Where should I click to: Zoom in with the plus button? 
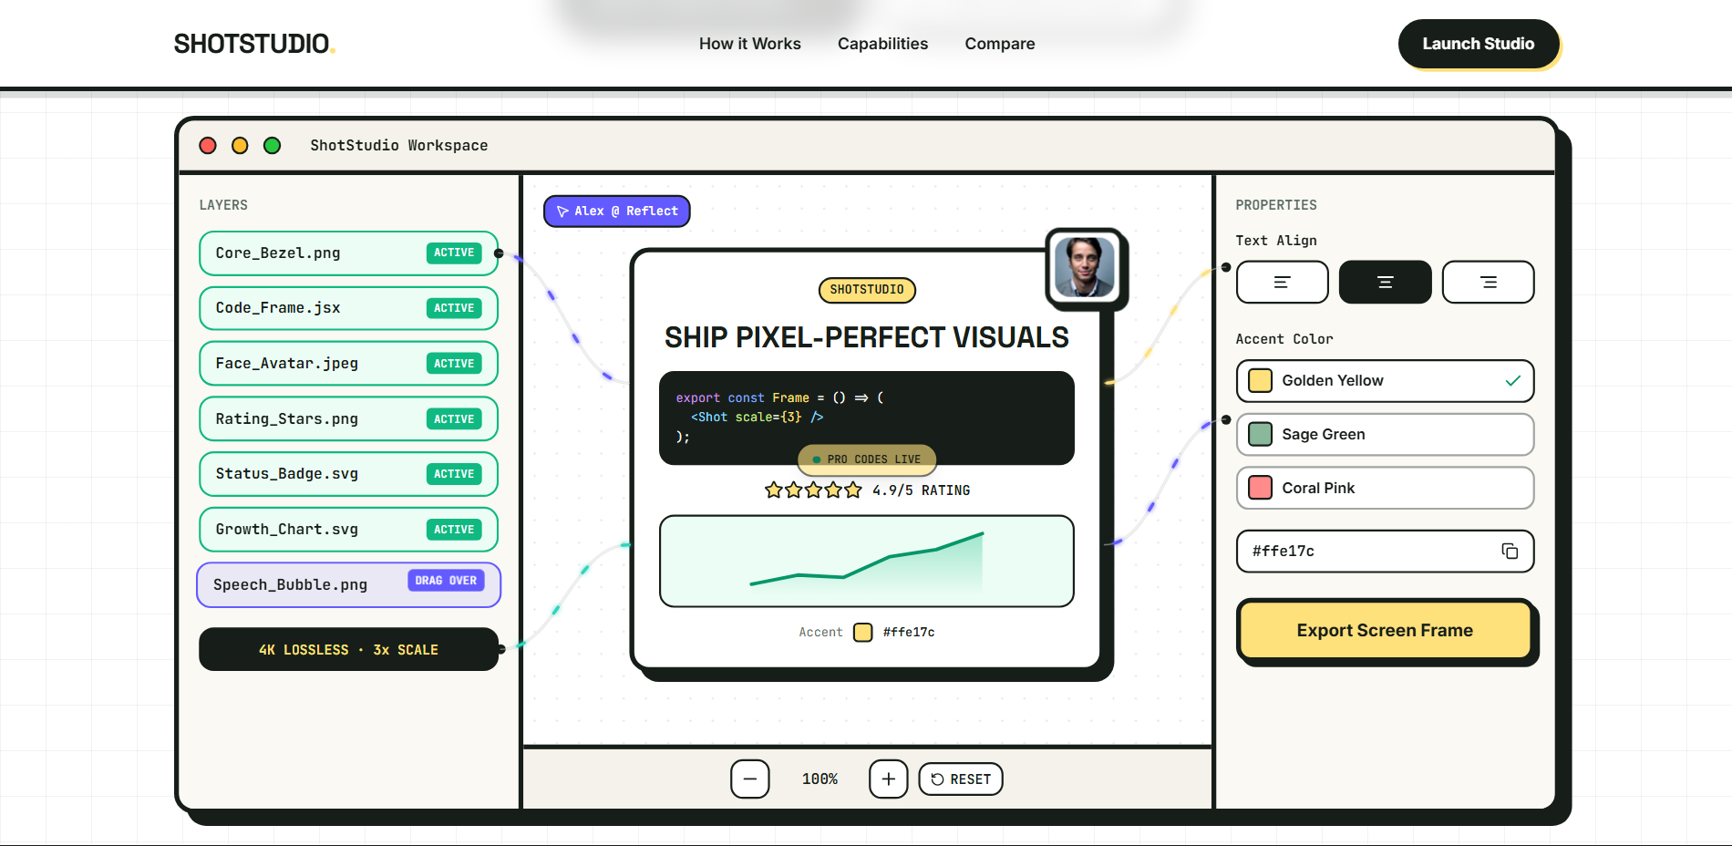[x=889, y=779]
